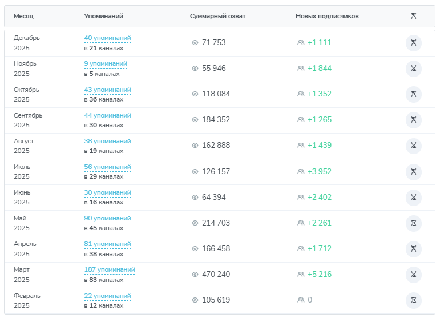The width and height of the screenshot is (440, 318).
Task: Open the "22 упоминаний" link for Февраль
Action: [107, 296]
